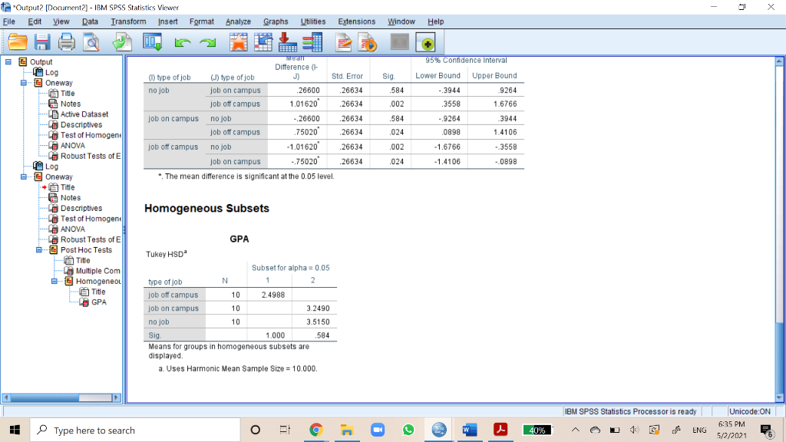This screenshot has width=786, height=442.
Task: Open the Utilities menu
Action: 313,21
